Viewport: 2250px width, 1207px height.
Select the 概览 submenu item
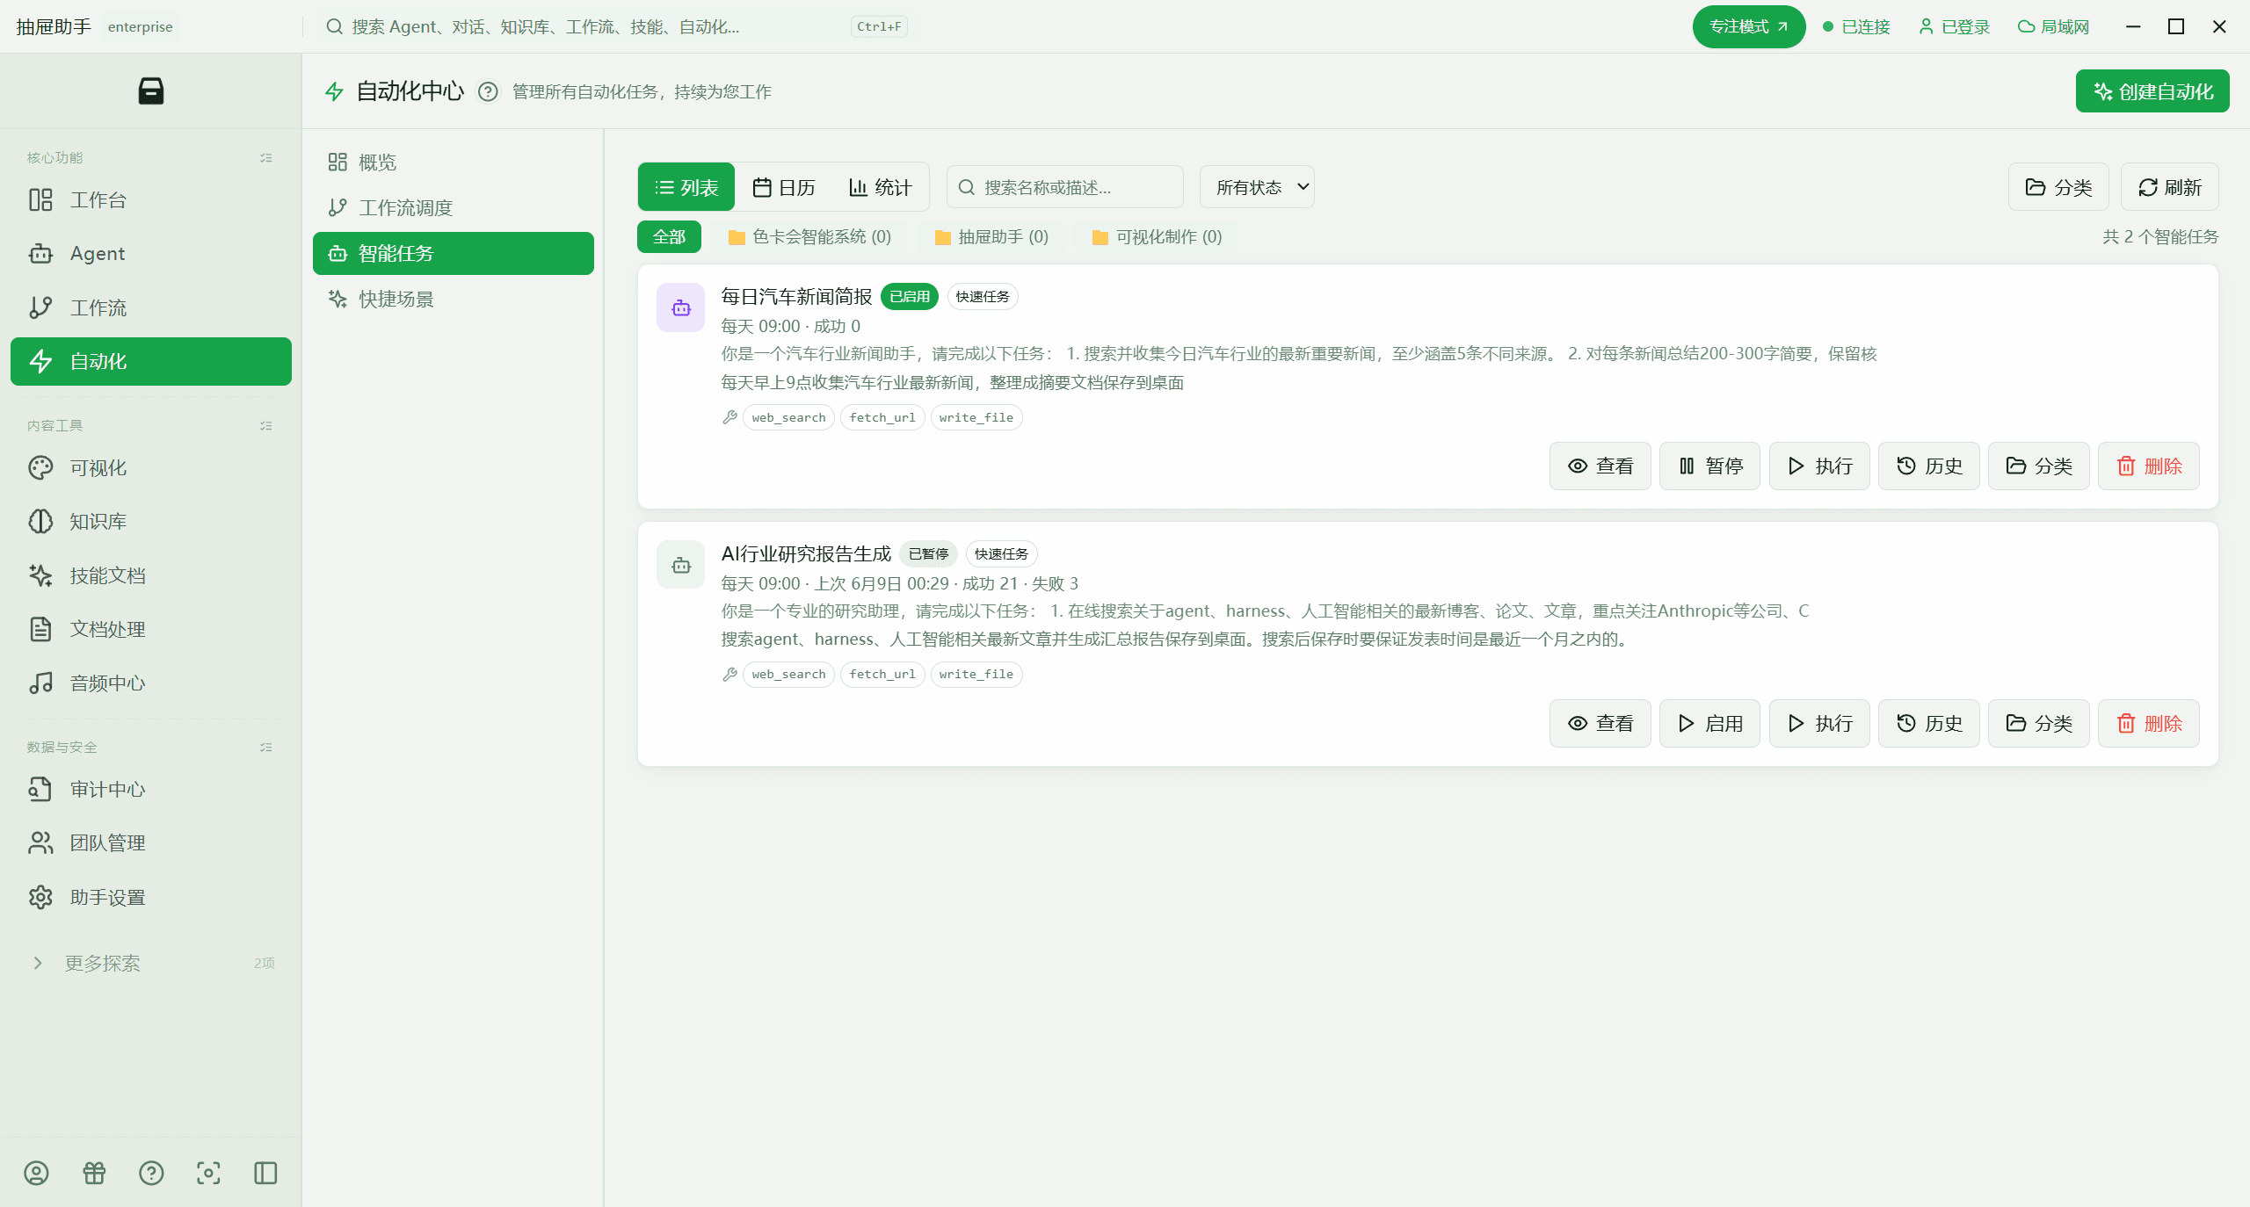454,162
